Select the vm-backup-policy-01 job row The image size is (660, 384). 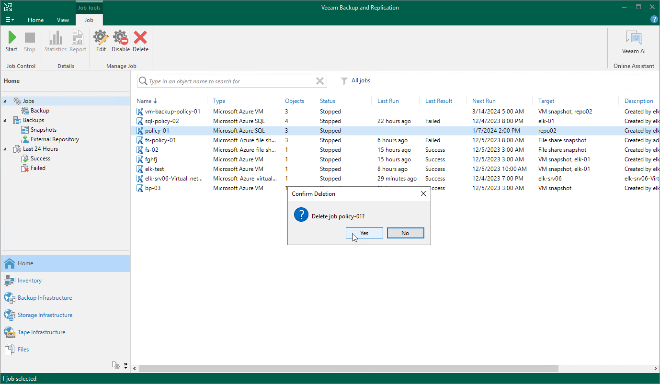pyautogui.click(x=395, y=112)
